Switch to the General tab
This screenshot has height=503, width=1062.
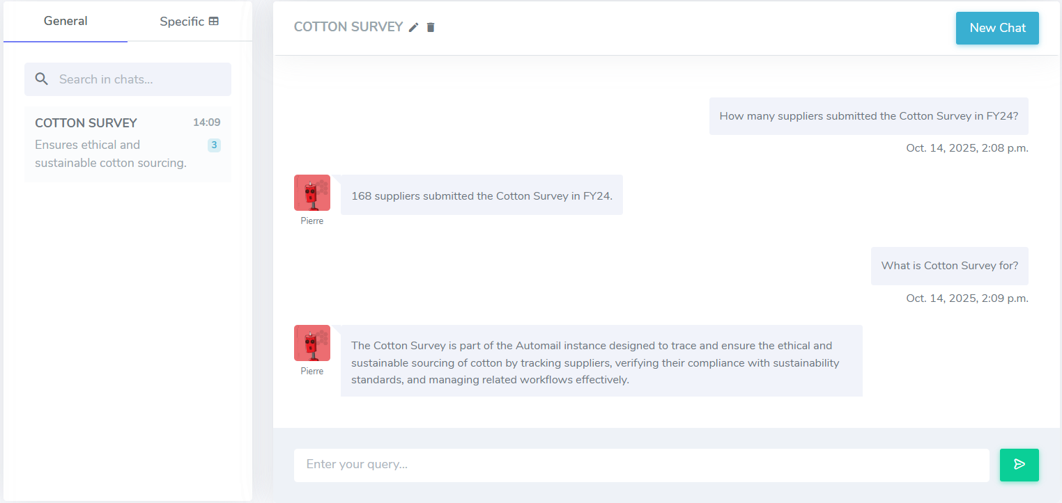[66, 21]
